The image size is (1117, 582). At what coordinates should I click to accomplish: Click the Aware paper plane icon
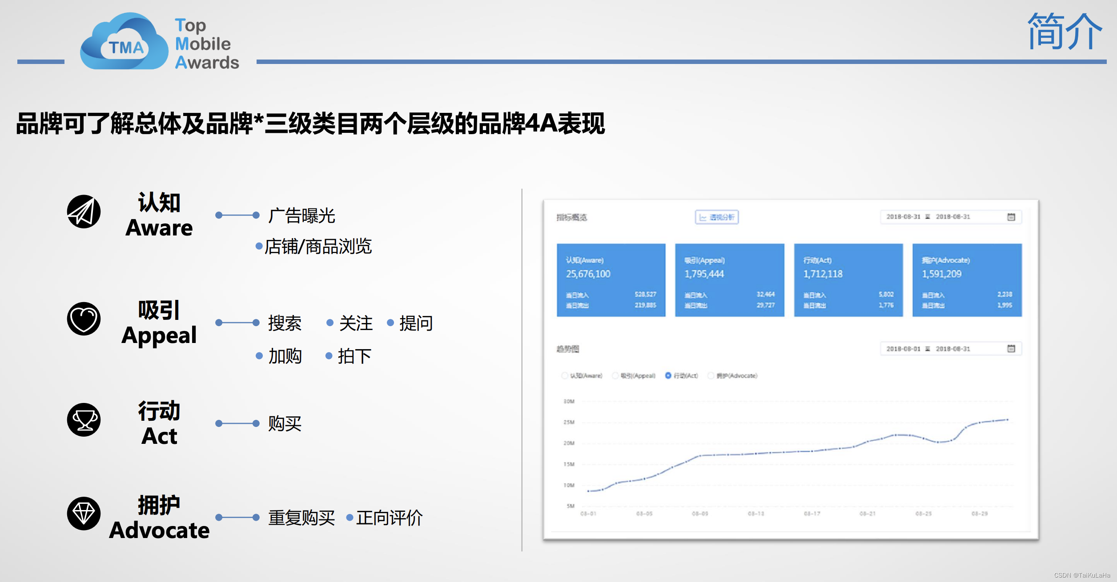tap(84, 211)
